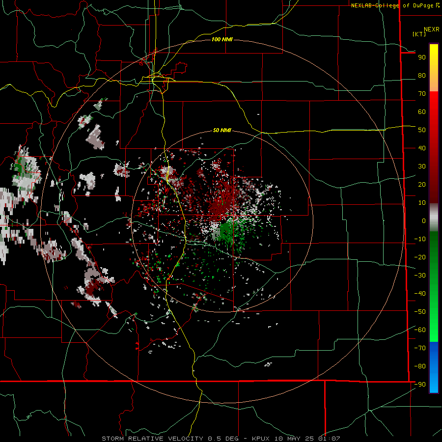Pick the 40 label on the scale
This screenshot has height=442, width=442.
pos(422,148)
